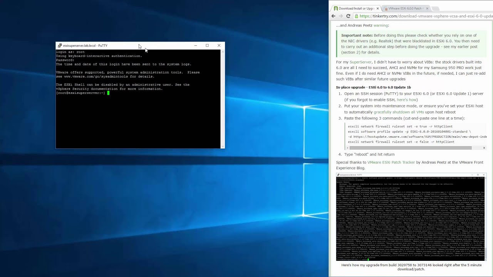Screen dimensions: 493x277
Task: Click the esxcli firewall httpClient false command
Action: 401,142
